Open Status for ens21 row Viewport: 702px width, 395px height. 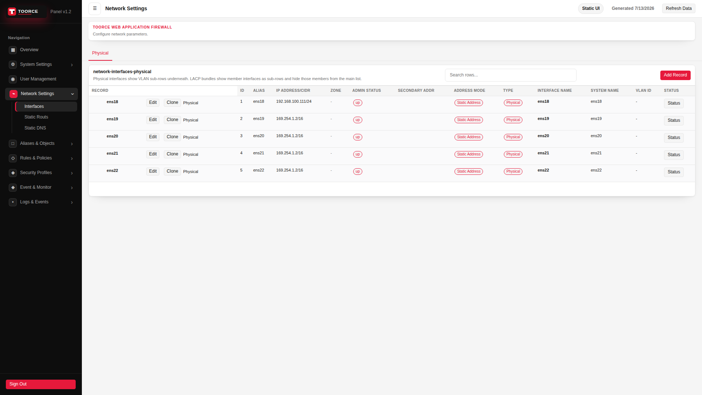click(674, 155)
